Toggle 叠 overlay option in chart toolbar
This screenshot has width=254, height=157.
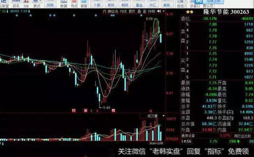(x=139, y=11)
